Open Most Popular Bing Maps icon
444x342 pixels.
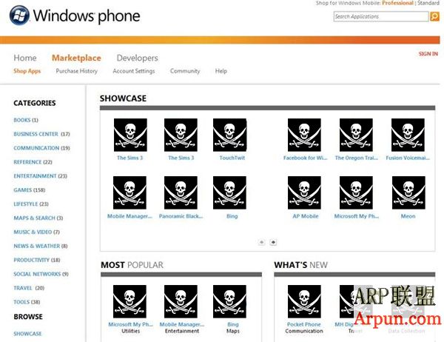(x=229, y=301)
